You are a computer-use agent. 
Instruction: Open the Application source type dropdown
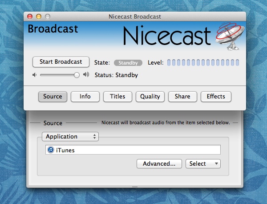tap(70, 137)
